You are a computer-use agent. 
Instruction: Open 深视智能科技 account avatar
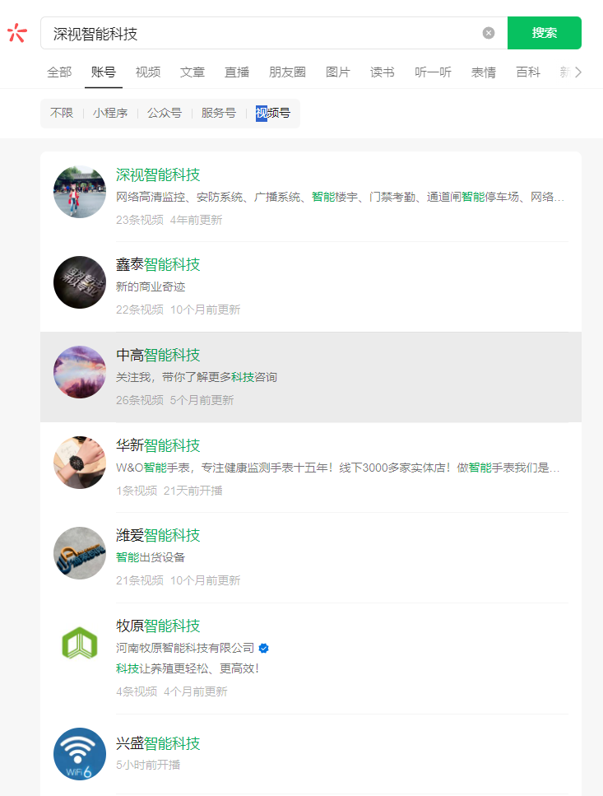(80, 192)
